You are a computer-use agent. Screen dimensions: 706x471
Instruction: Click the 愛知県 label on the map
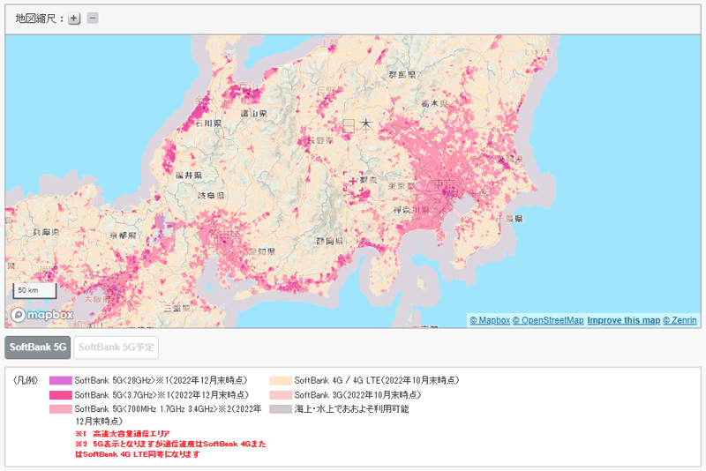coord(261,251)
